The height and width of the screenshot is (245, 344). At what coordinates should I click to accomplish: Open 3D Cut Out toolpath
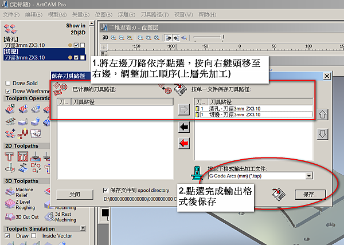(22, 217)
